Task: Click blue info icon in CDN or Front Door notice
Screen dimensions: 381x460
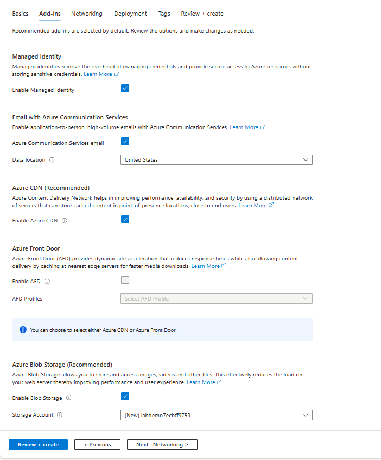Action: (23, 330)
